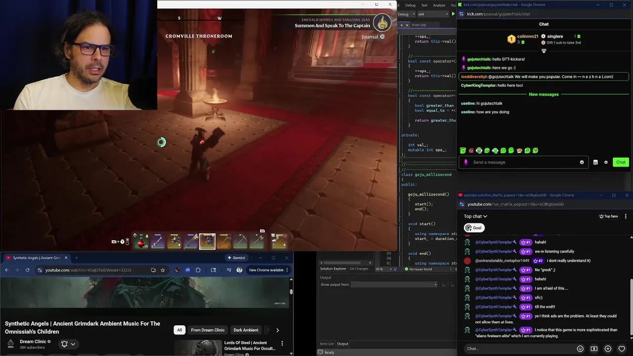Select the Output tab at bottom
633x356 pixels.
click(343, 344)
